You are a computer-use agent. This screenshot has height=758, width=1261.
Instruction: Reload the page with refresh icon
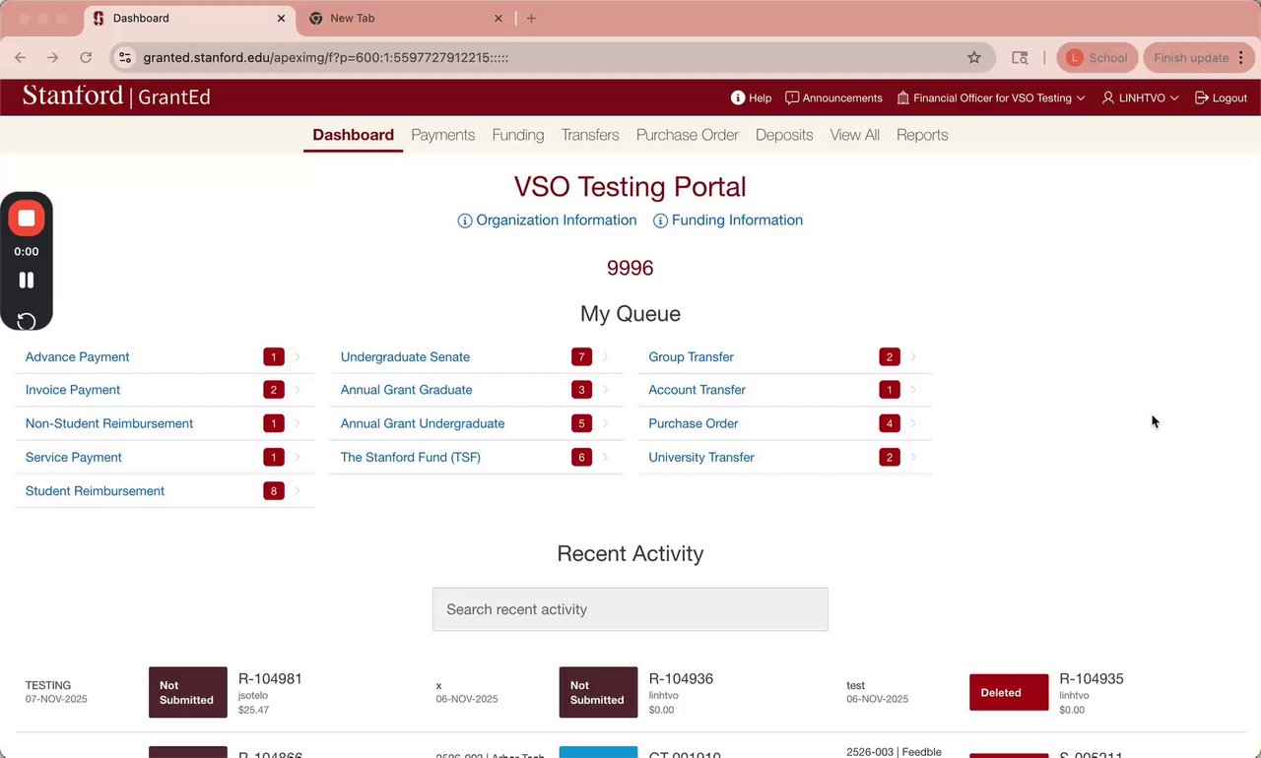point(86,58)
